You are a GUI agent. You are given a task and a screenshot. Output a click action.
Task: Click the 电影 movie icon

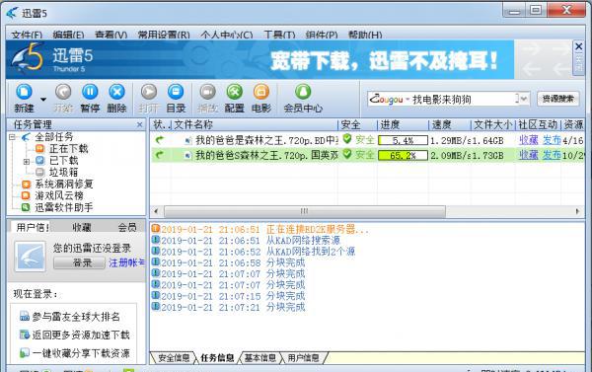click(261, 92)
